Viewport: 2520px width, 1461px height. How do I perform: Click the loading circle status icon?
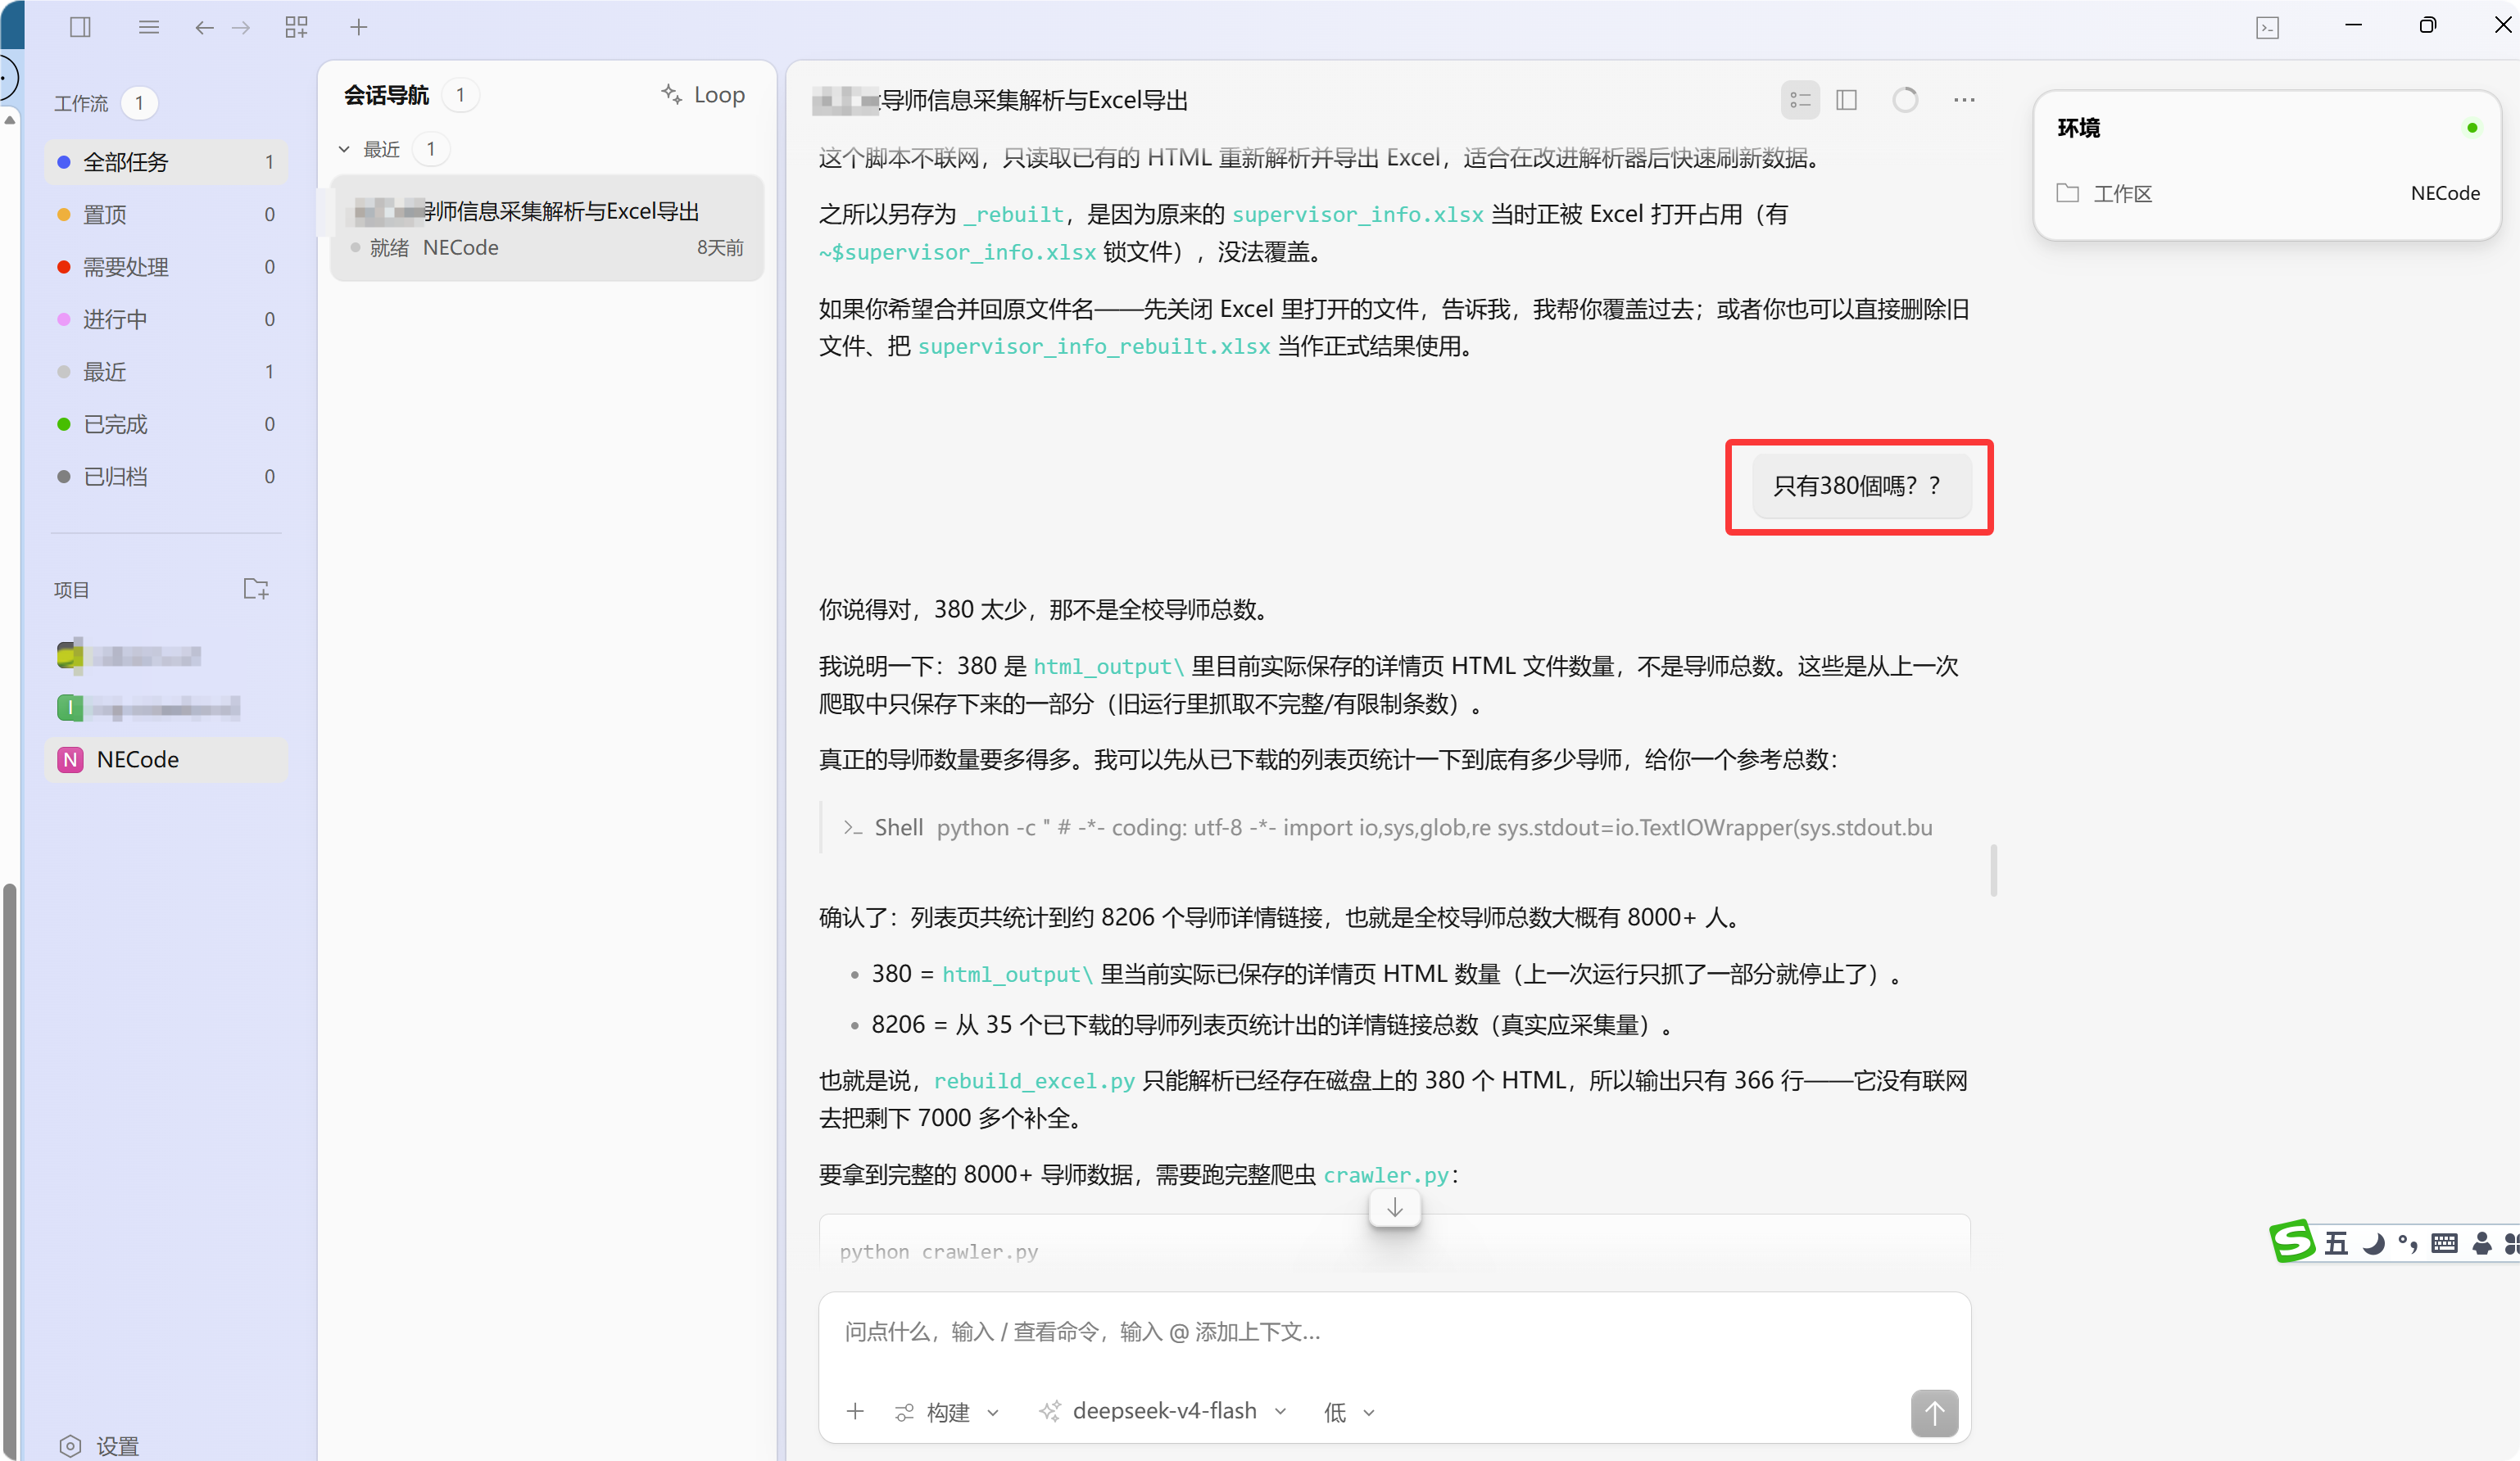(1905, 100)
